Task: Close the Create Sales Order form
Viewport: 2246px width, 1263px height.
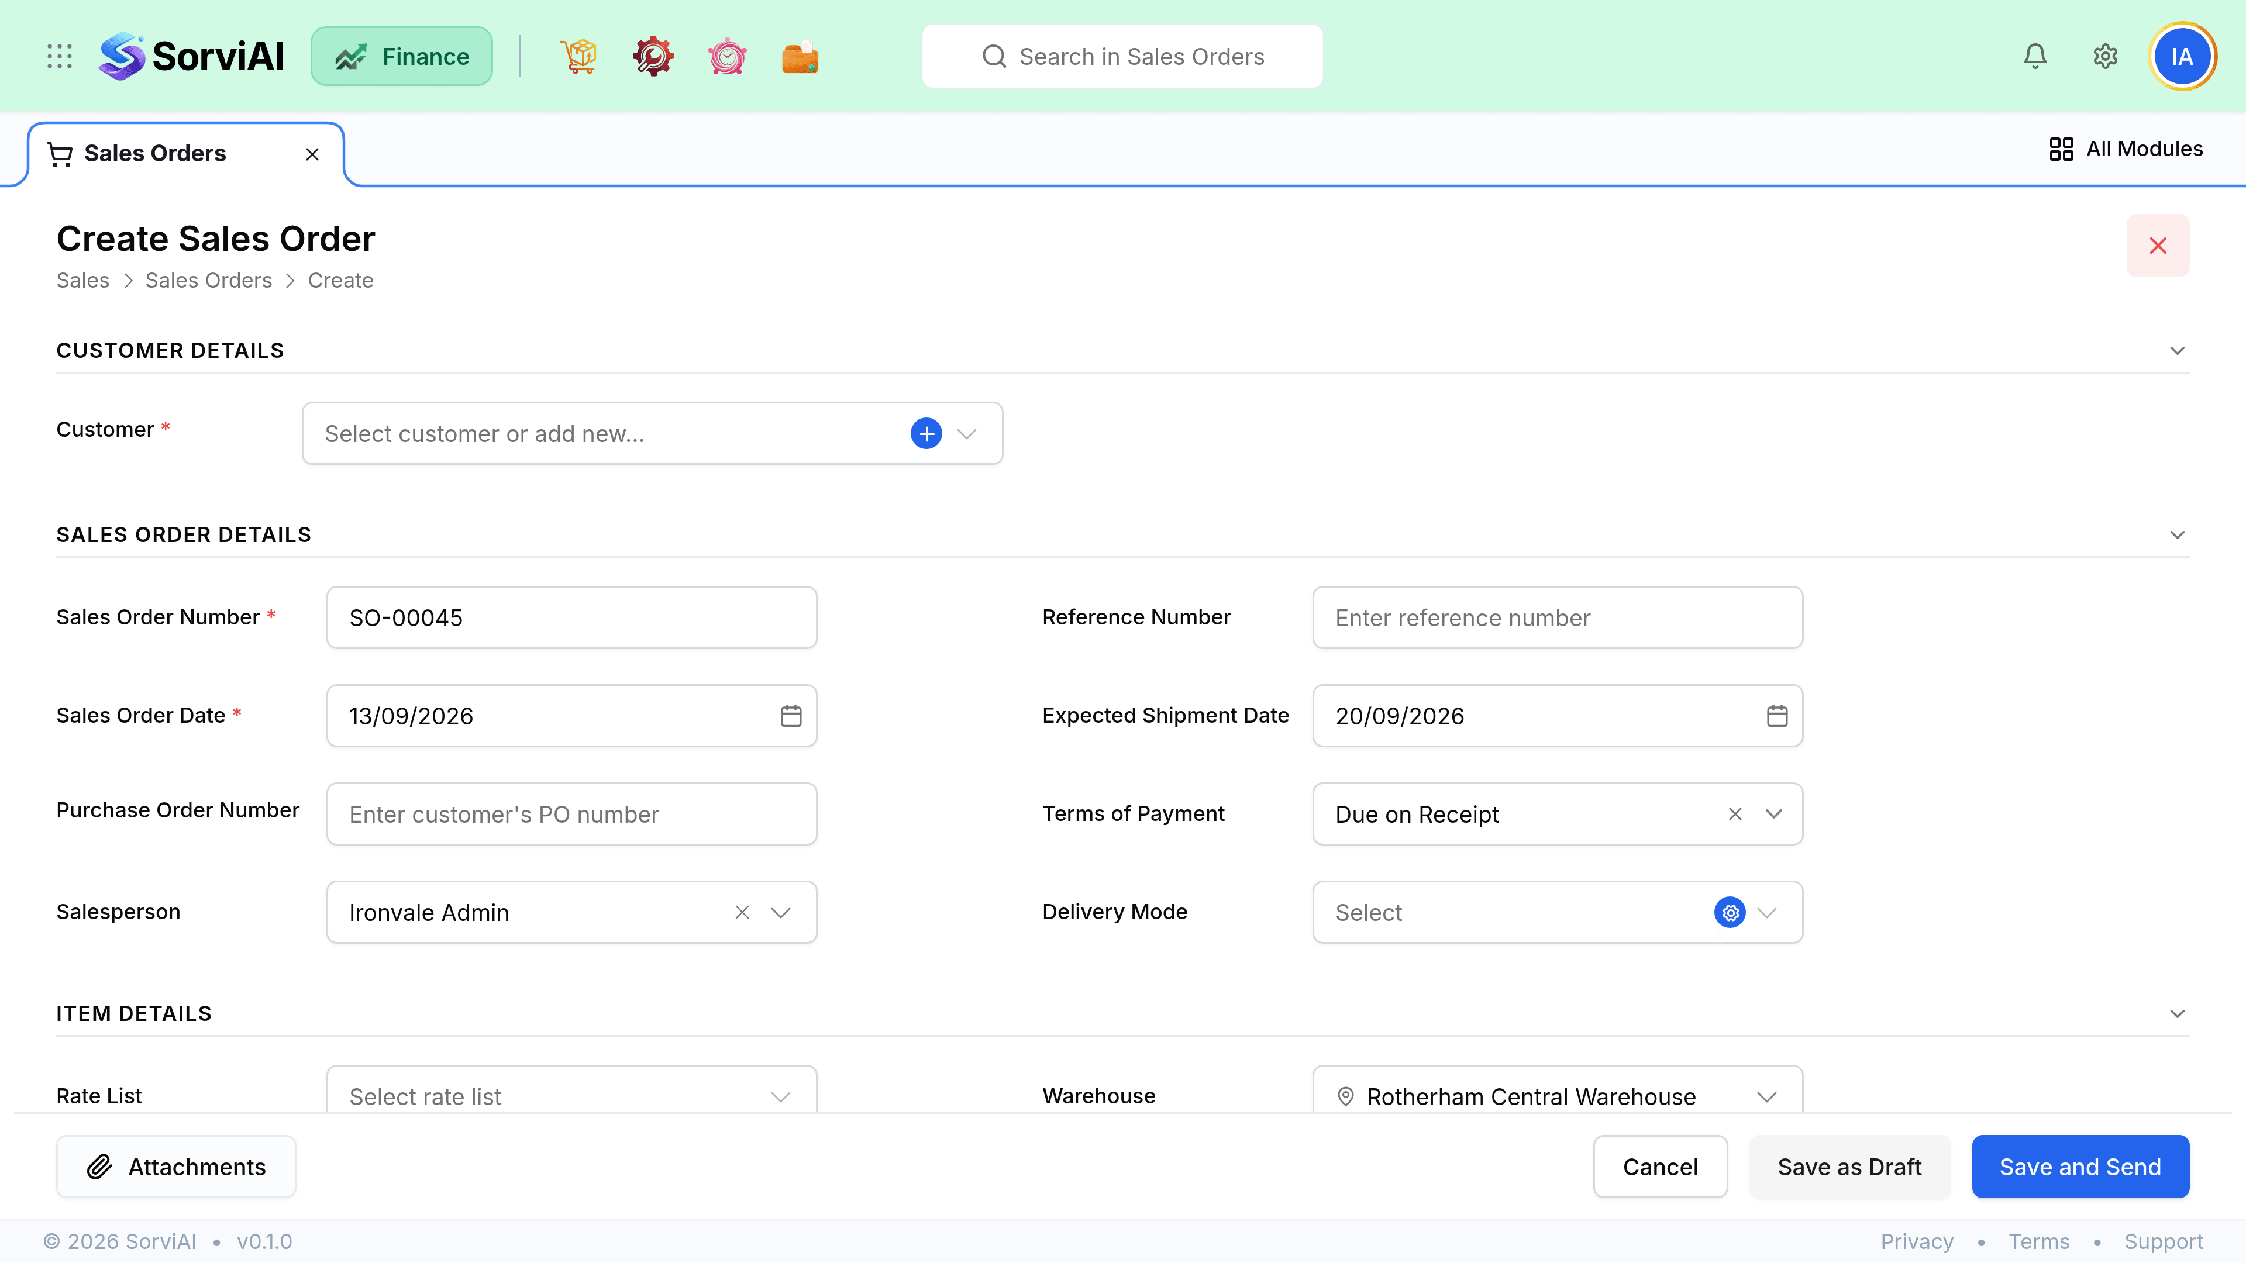Action: [x=2158, y=246]
